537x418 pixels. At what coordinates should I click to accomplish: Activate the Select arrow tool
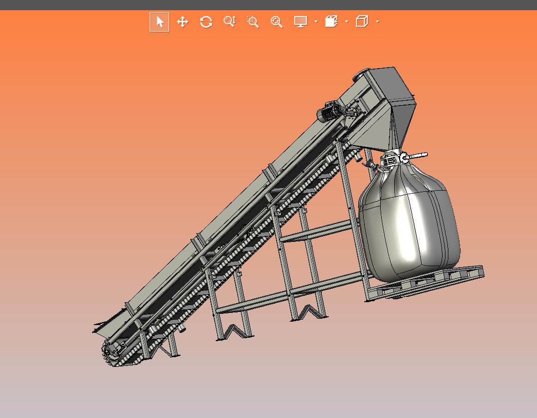(160, 22)
